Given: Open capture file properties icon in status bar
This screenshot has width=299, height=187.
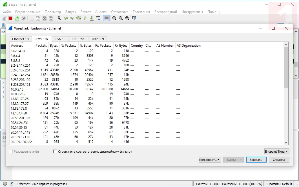Looking at the screenshot, I should (x=12, y=184).
